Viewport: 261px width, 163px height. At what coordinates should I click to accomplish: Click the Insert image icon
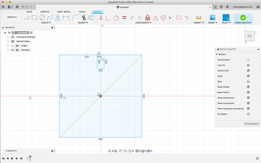[212, 17]
